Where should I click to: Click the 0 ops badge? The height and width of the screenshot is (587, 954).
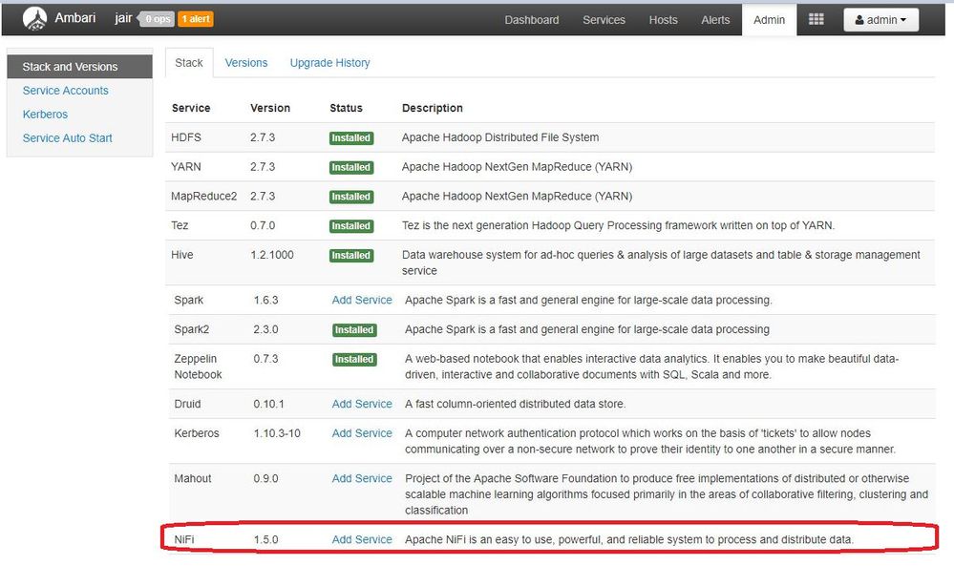(158, 19)
